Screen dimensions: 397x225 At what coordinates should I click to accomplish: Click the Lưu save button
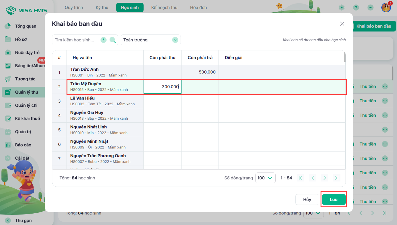pyautogui.click(x=333, y=199)
